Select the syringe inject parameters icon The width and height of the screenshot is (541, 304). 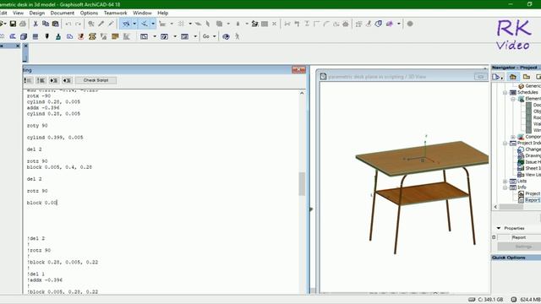[111, 24]
